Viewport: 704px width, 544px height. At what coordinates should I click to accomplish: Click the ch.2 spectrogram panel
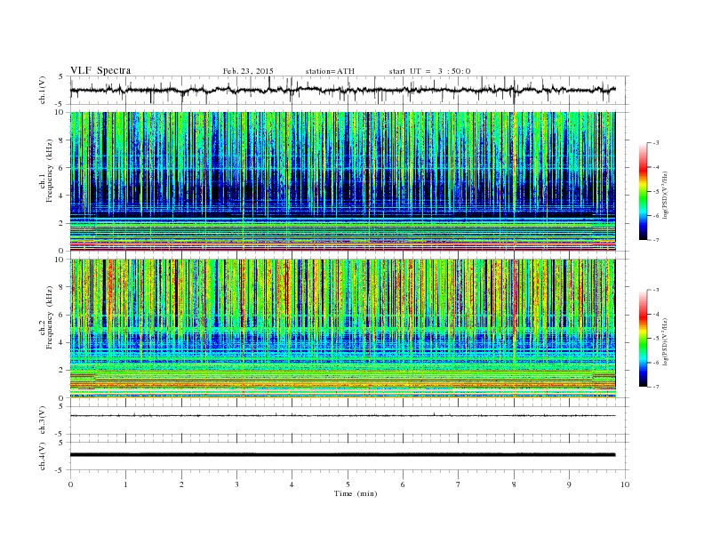click(x=342, y=329)
